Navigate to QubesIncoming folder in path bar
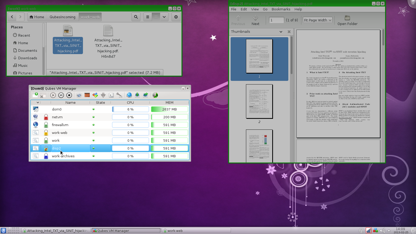 (x=62, y=17)
